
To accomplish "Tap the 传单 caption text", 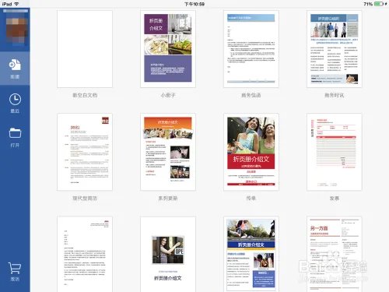I will (251, 199).
